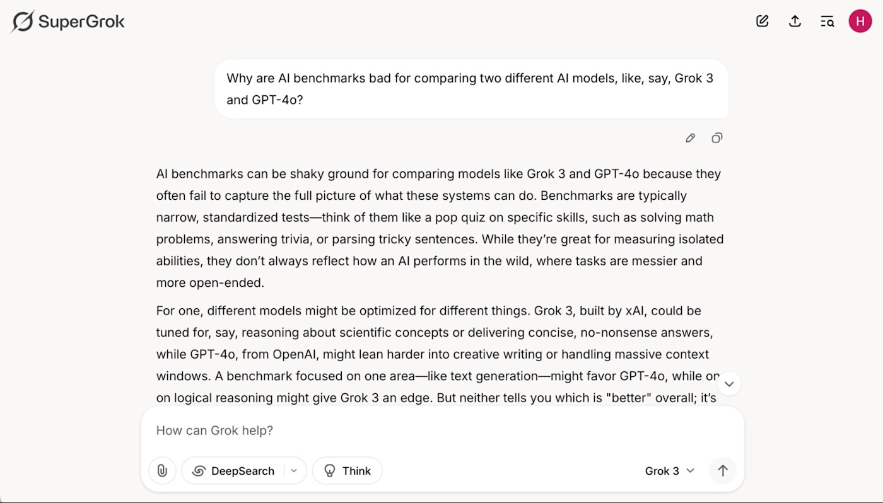Open the H profile avatar menu
The width and height of the screenshot is (883, 503).
(860, 21)
